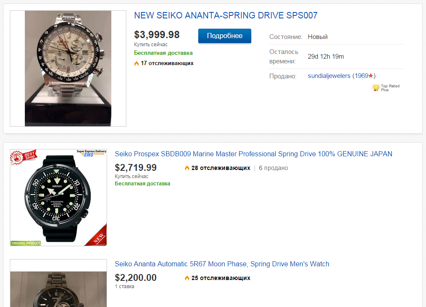Open the NEW SEIKO ANANTA-SPRING DRIVE SPS007 listing title
The height and width of the screenshot is (307, 426).
tap(226, 15)
